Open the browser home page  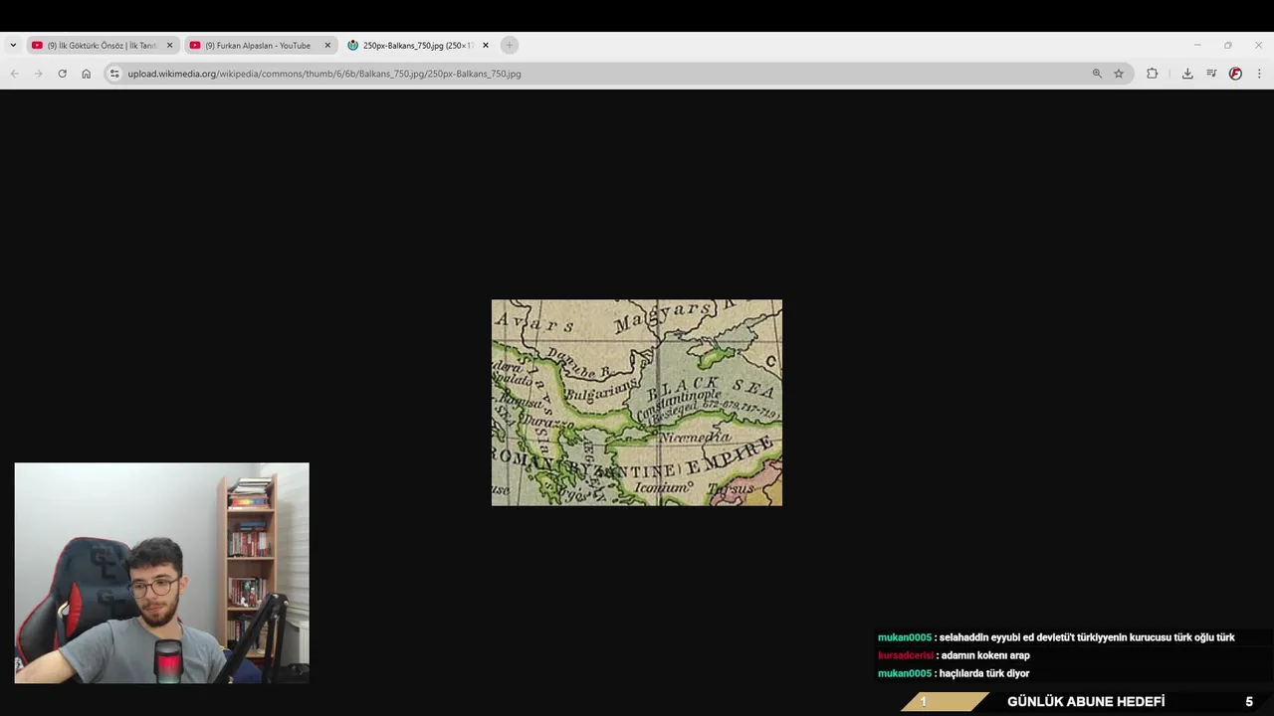click(x=87, y=74)
